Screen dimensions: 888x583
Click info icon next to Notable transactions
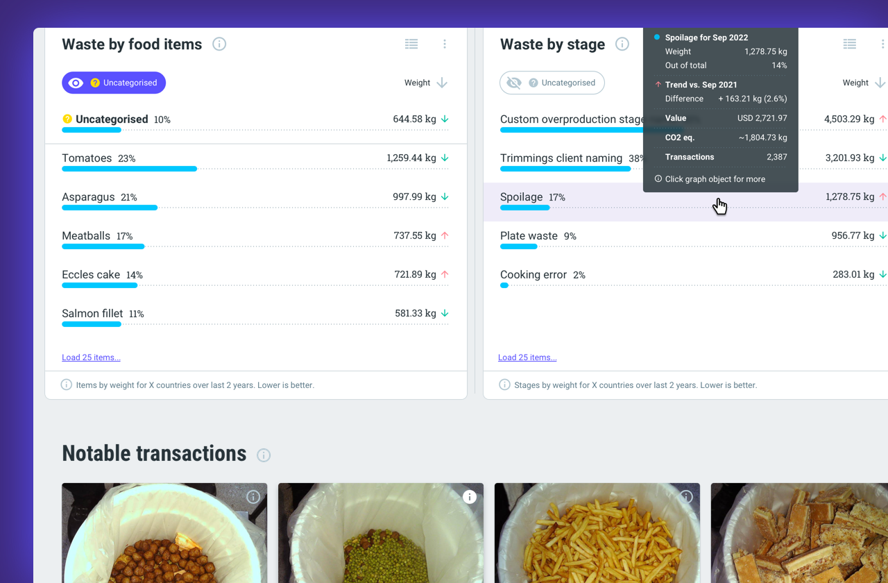click(264, 455)
